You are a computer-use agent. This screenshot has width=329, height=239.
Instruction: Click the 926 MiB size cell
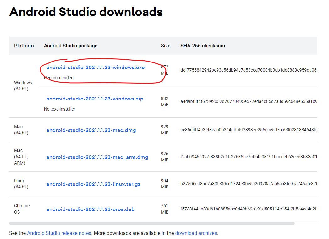click(x=165, y=157)
